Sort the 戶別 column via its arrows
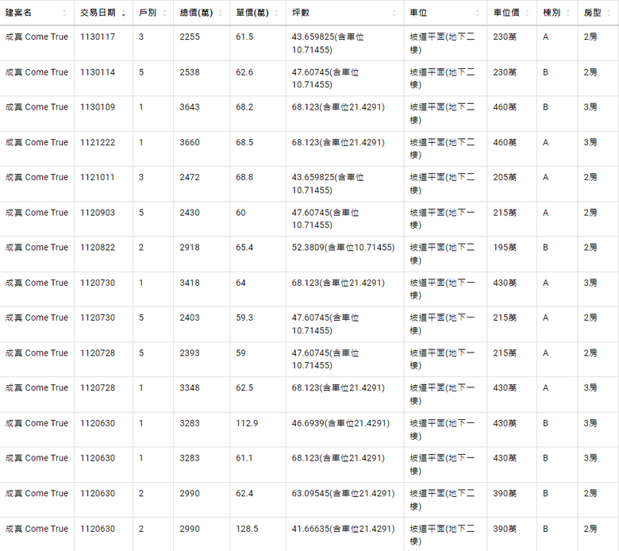 (x=164, y=13)
